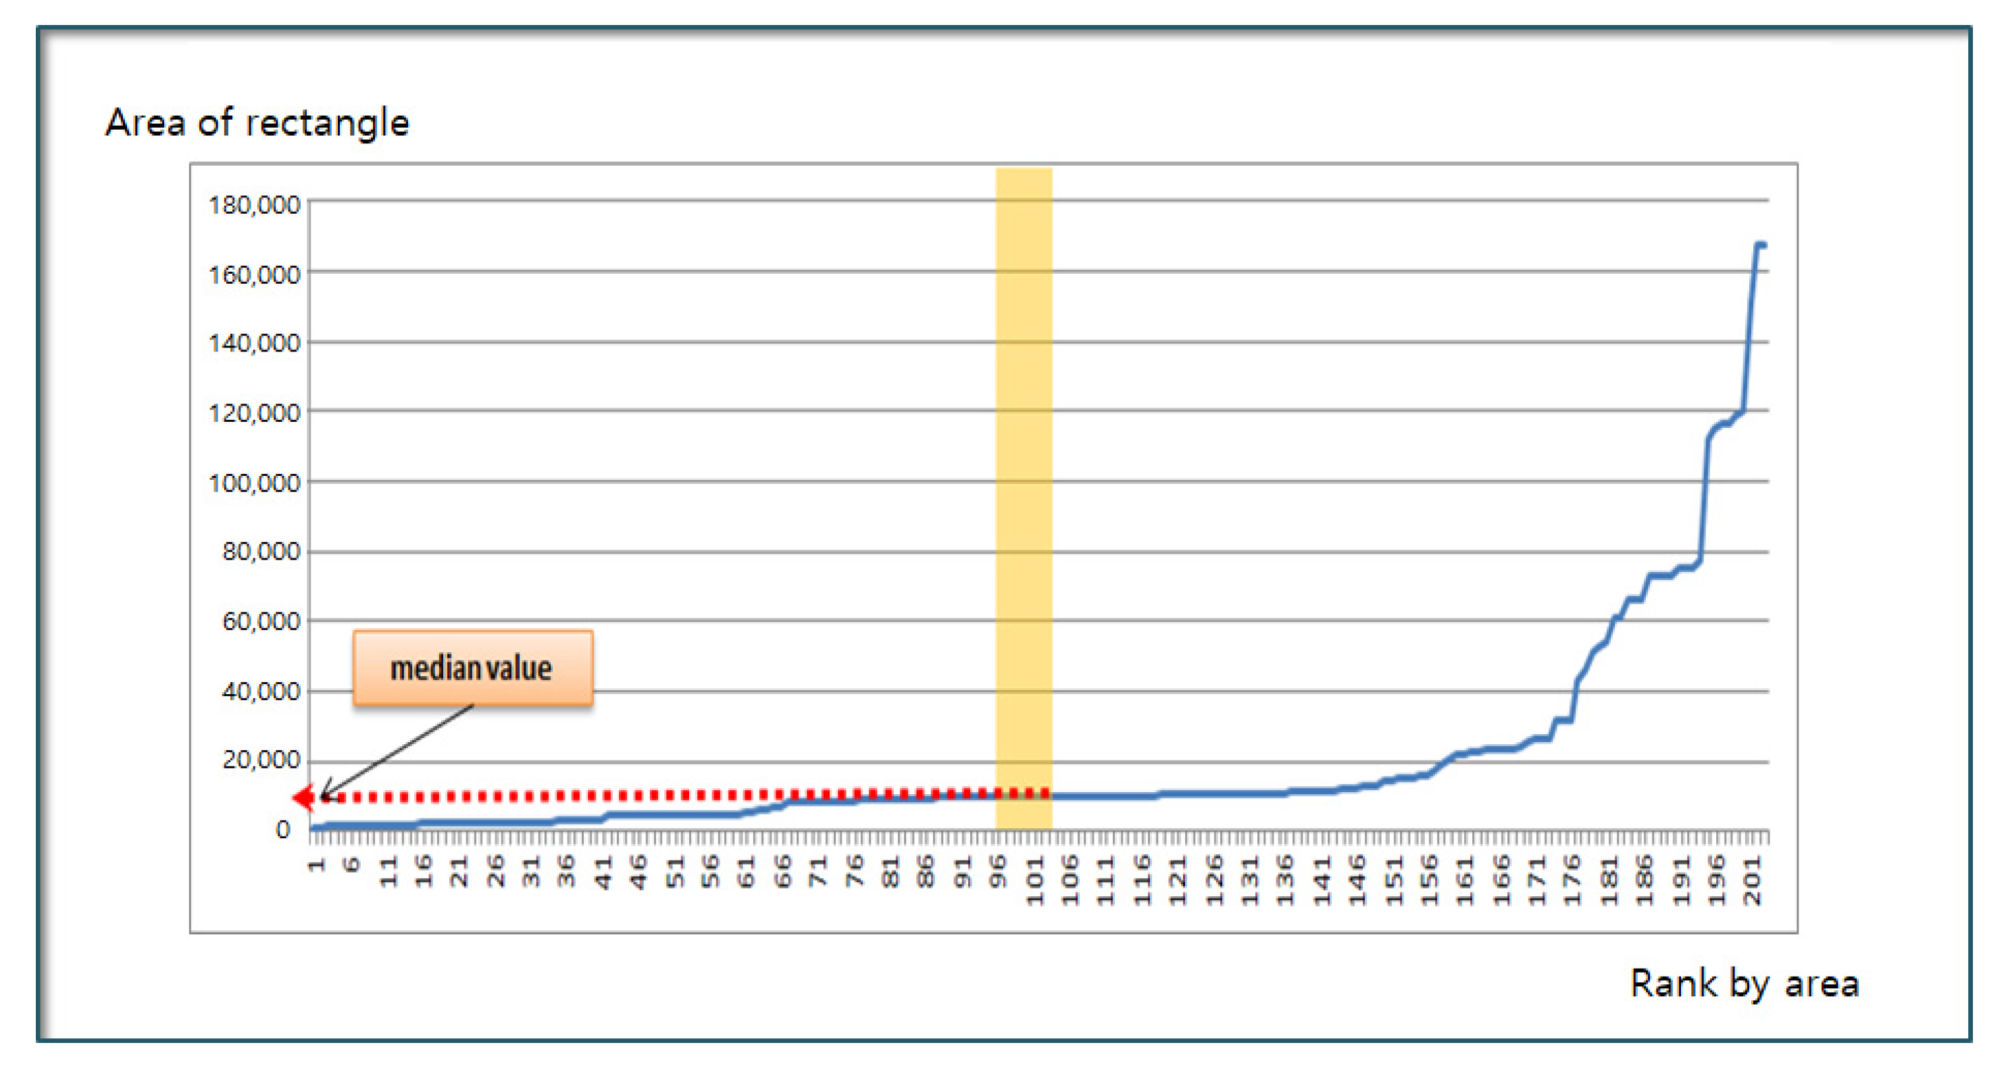2004x1070 pixels.
Task: Click the 60,000 y-axis label
Action: pyautogui.click(x=261, y=621)
